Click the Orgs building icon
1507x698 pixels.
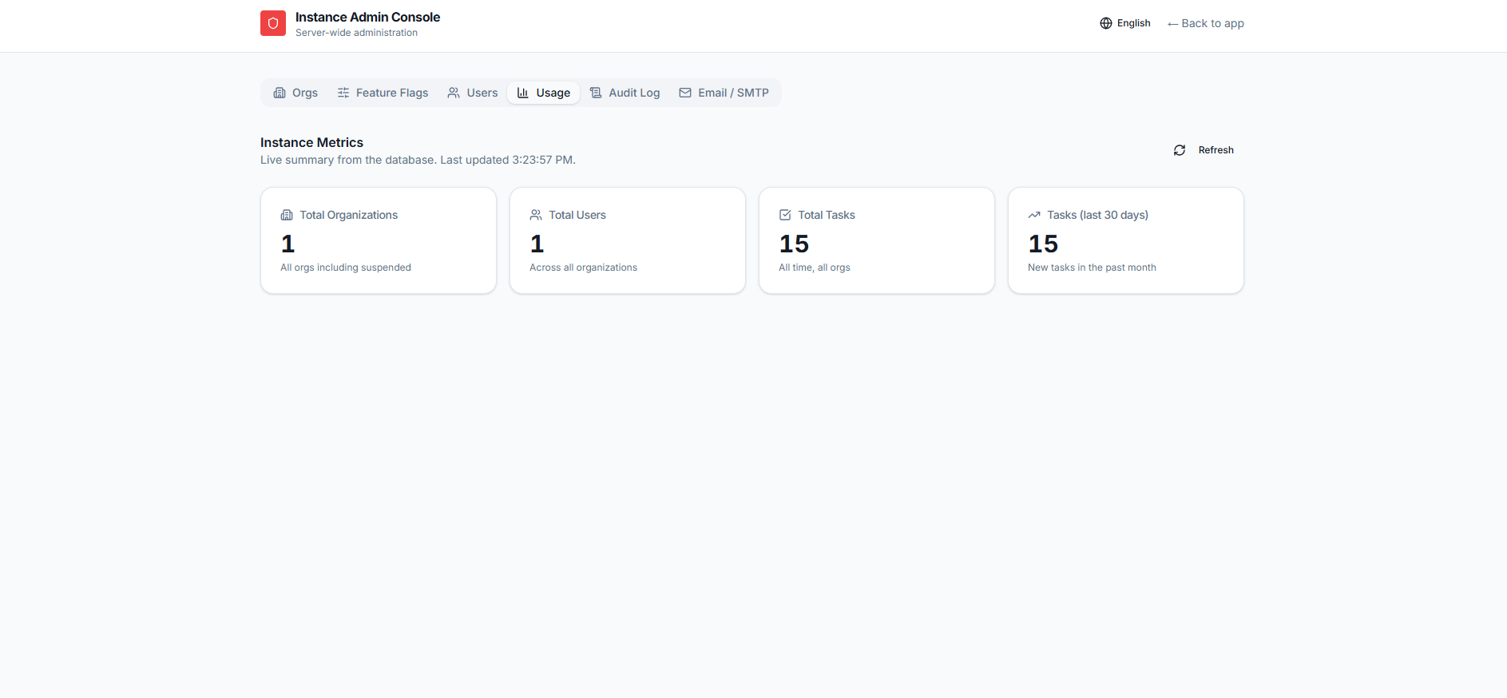pos(280,93)
